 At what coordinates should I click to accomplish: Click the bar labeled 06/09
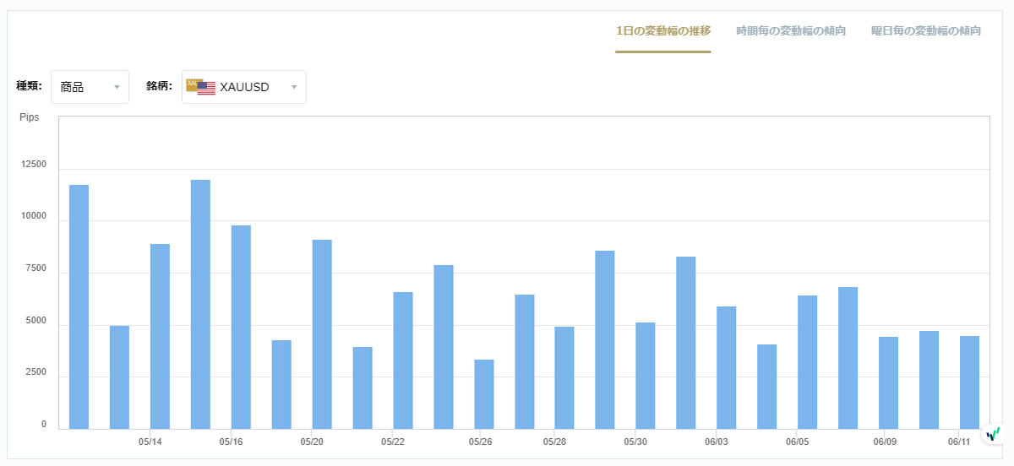coord(889,382)
